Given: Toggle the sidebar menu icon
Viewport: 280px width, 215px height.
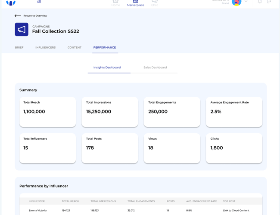Looking at the screenshot, I should 39,2.
